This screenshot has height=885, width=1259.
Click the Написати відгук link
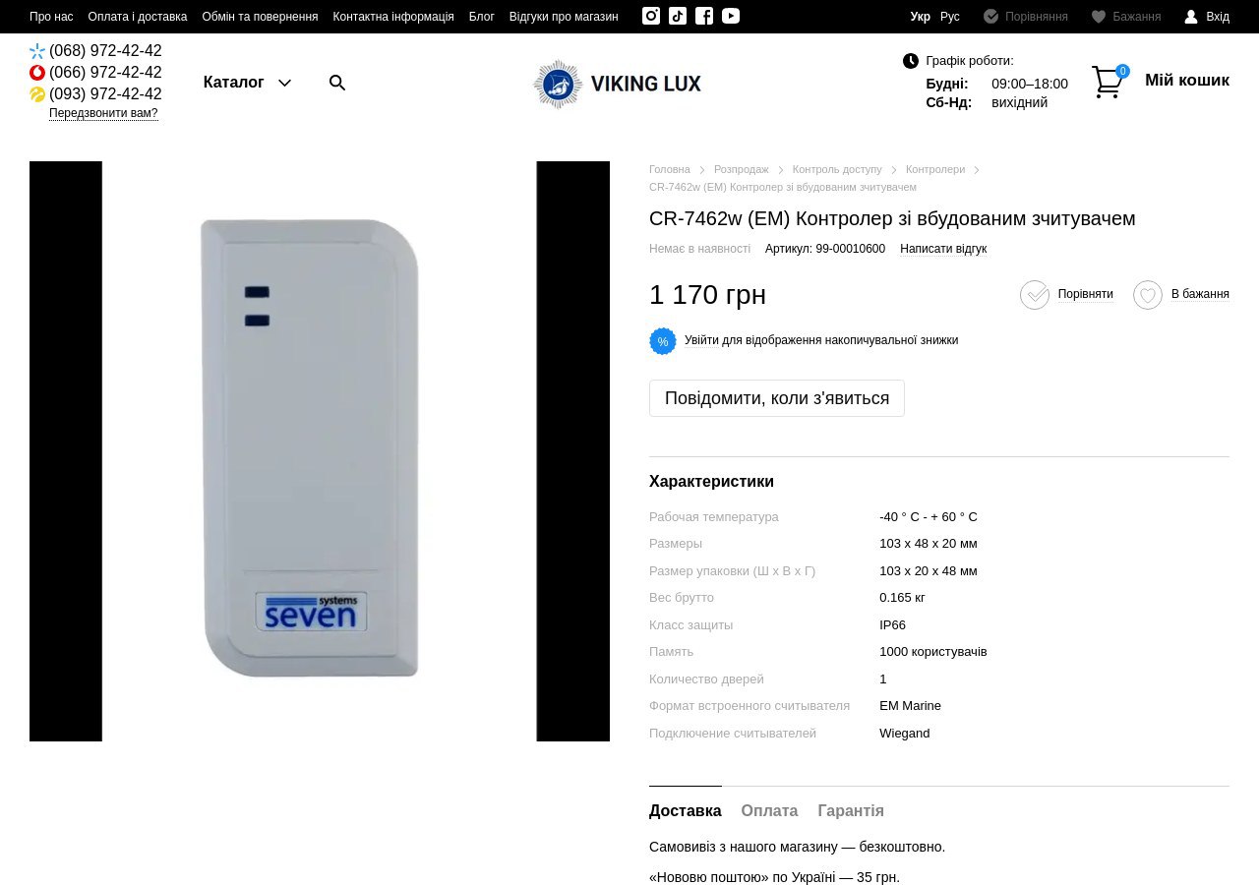(x=943, y=250)
